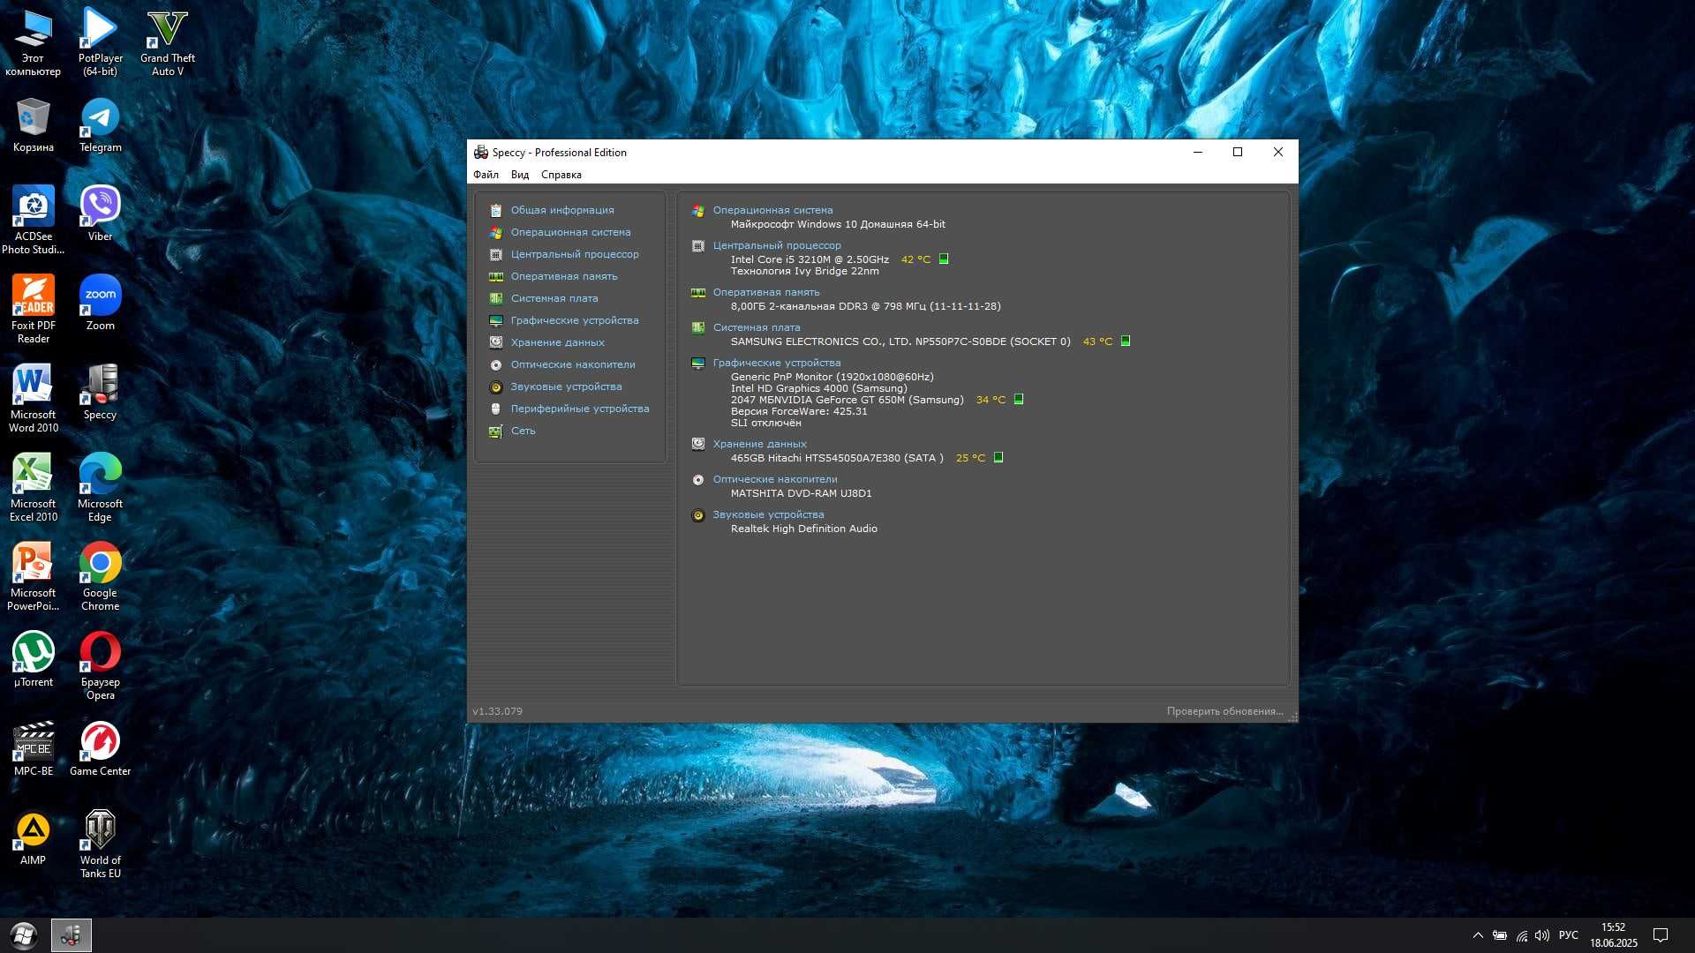Open the Графические устройства summary heading link

777,363
